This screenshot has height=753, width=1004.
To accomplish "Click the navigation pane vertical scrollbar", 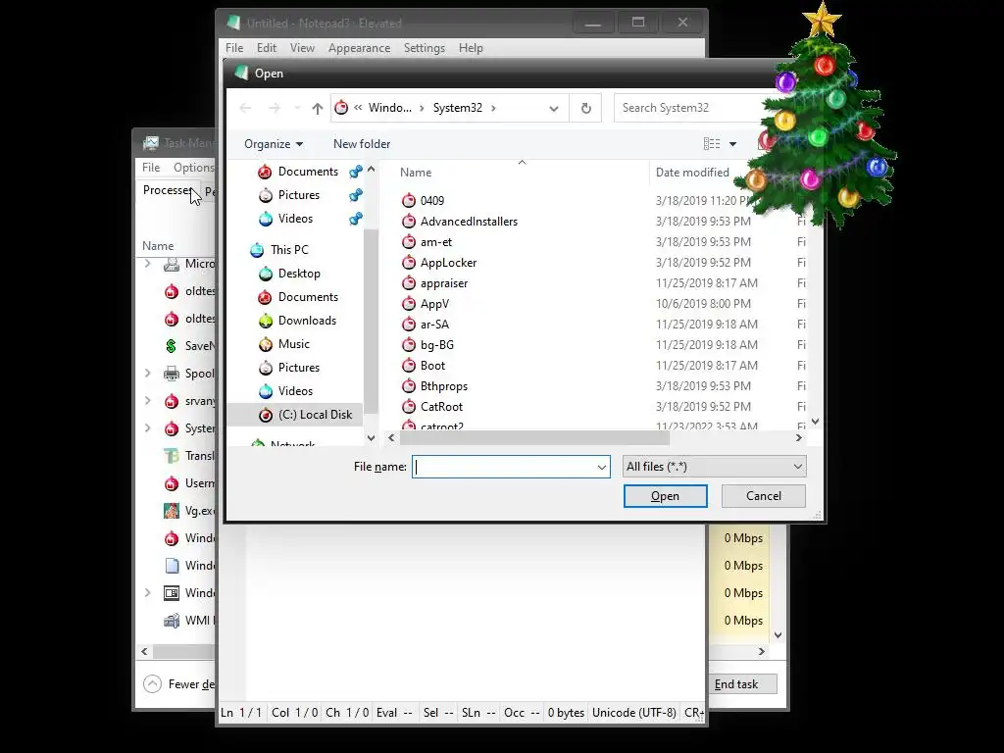I will point(371,321).
